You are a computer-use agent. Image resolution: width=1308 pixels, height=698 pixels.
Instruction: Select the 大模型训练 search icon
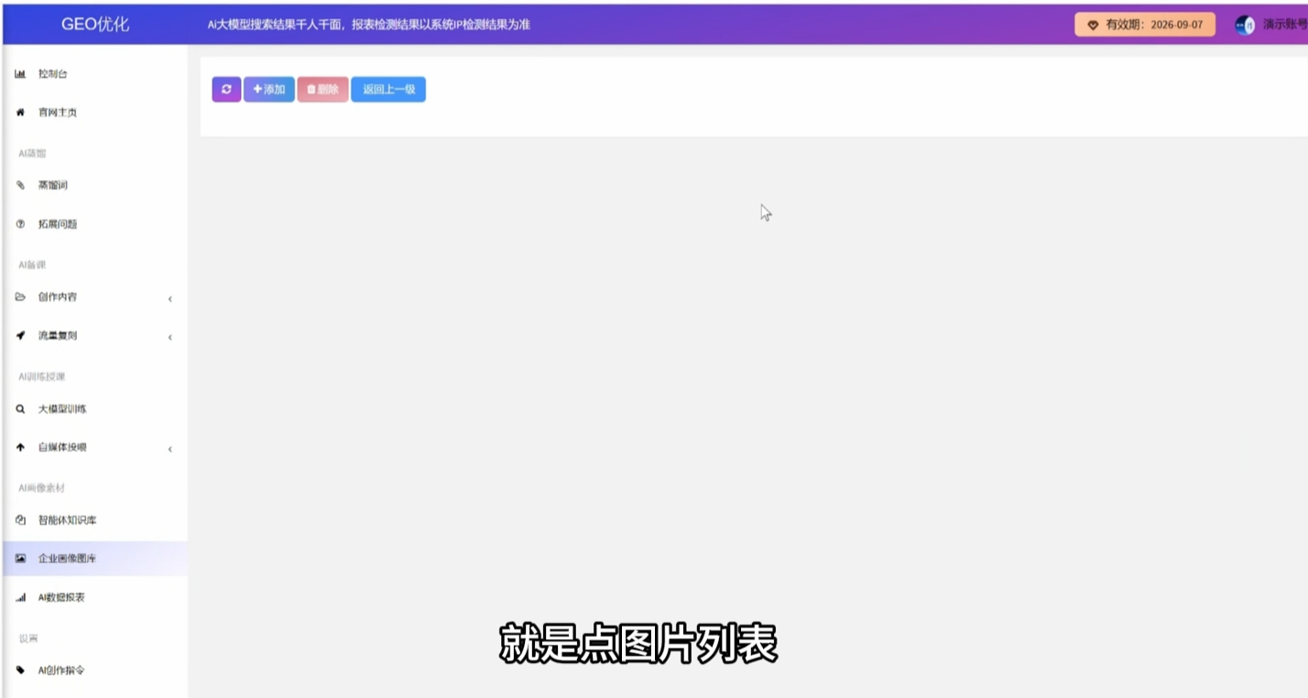click(19, 409)
